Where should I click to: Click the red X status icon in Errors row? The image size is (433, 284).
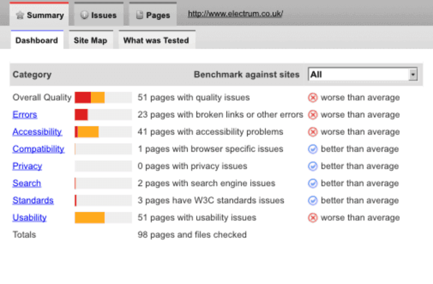pos(313,115)
